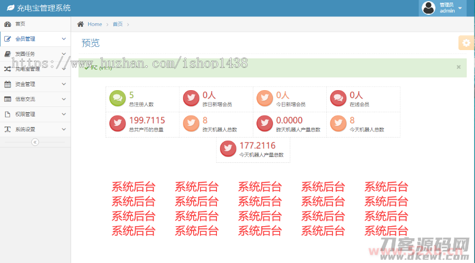Click the home icon in breadcrumb
This screenshot has height=263, width=475.
point(80,24)
